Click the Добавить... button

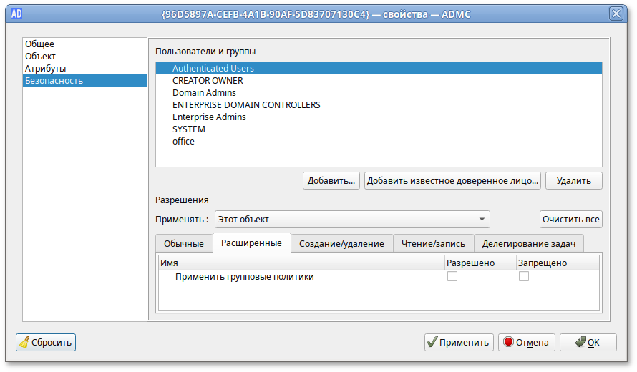[x=331, y=181]
